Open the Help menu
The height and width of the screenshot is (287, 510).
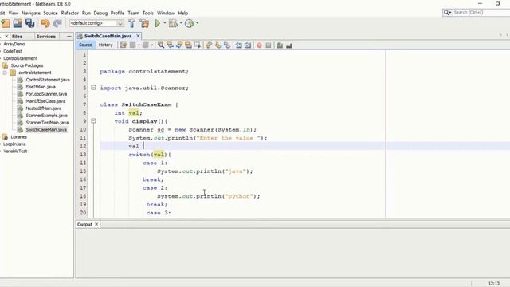[183, 13]
